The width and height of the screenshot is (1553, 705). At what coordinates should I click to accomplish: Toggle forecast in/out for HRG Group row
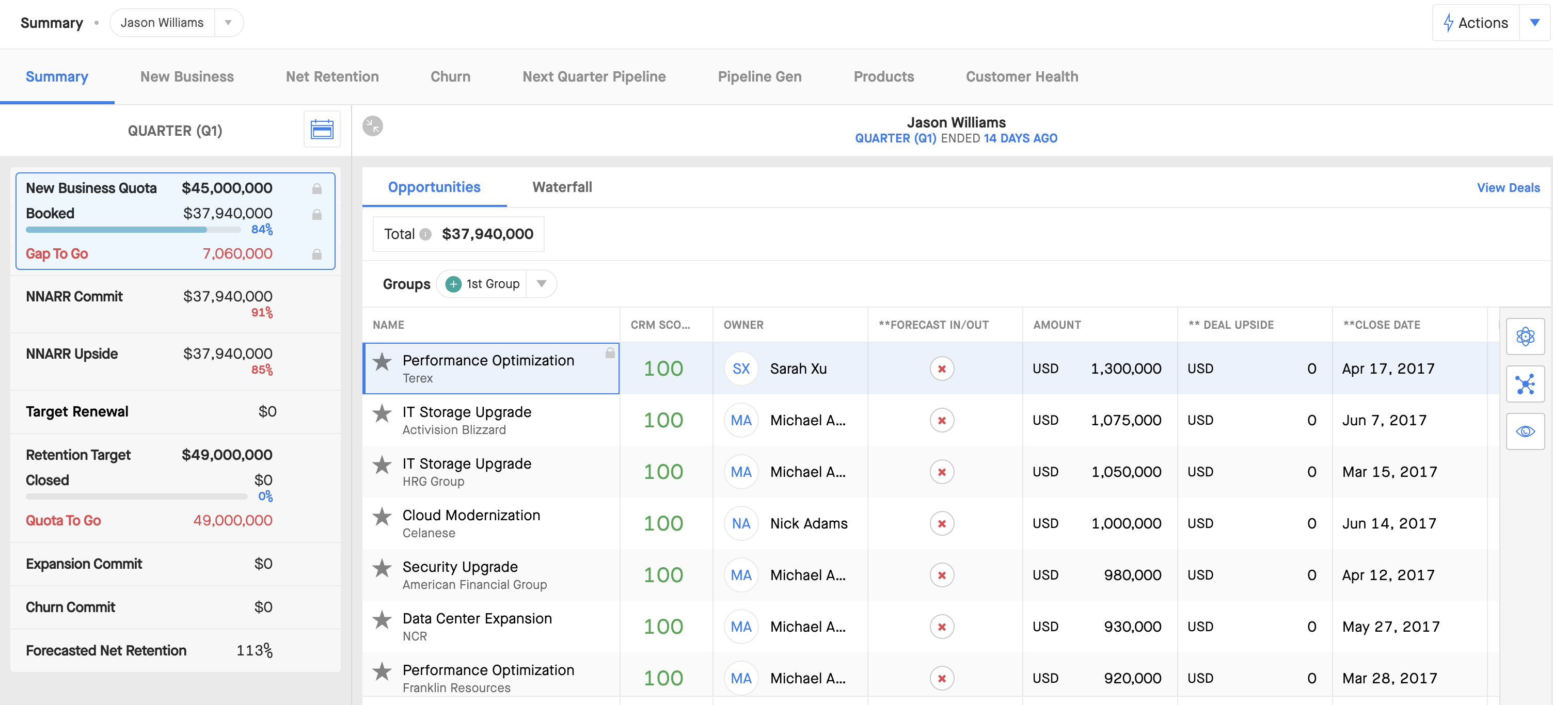[941, 472]
